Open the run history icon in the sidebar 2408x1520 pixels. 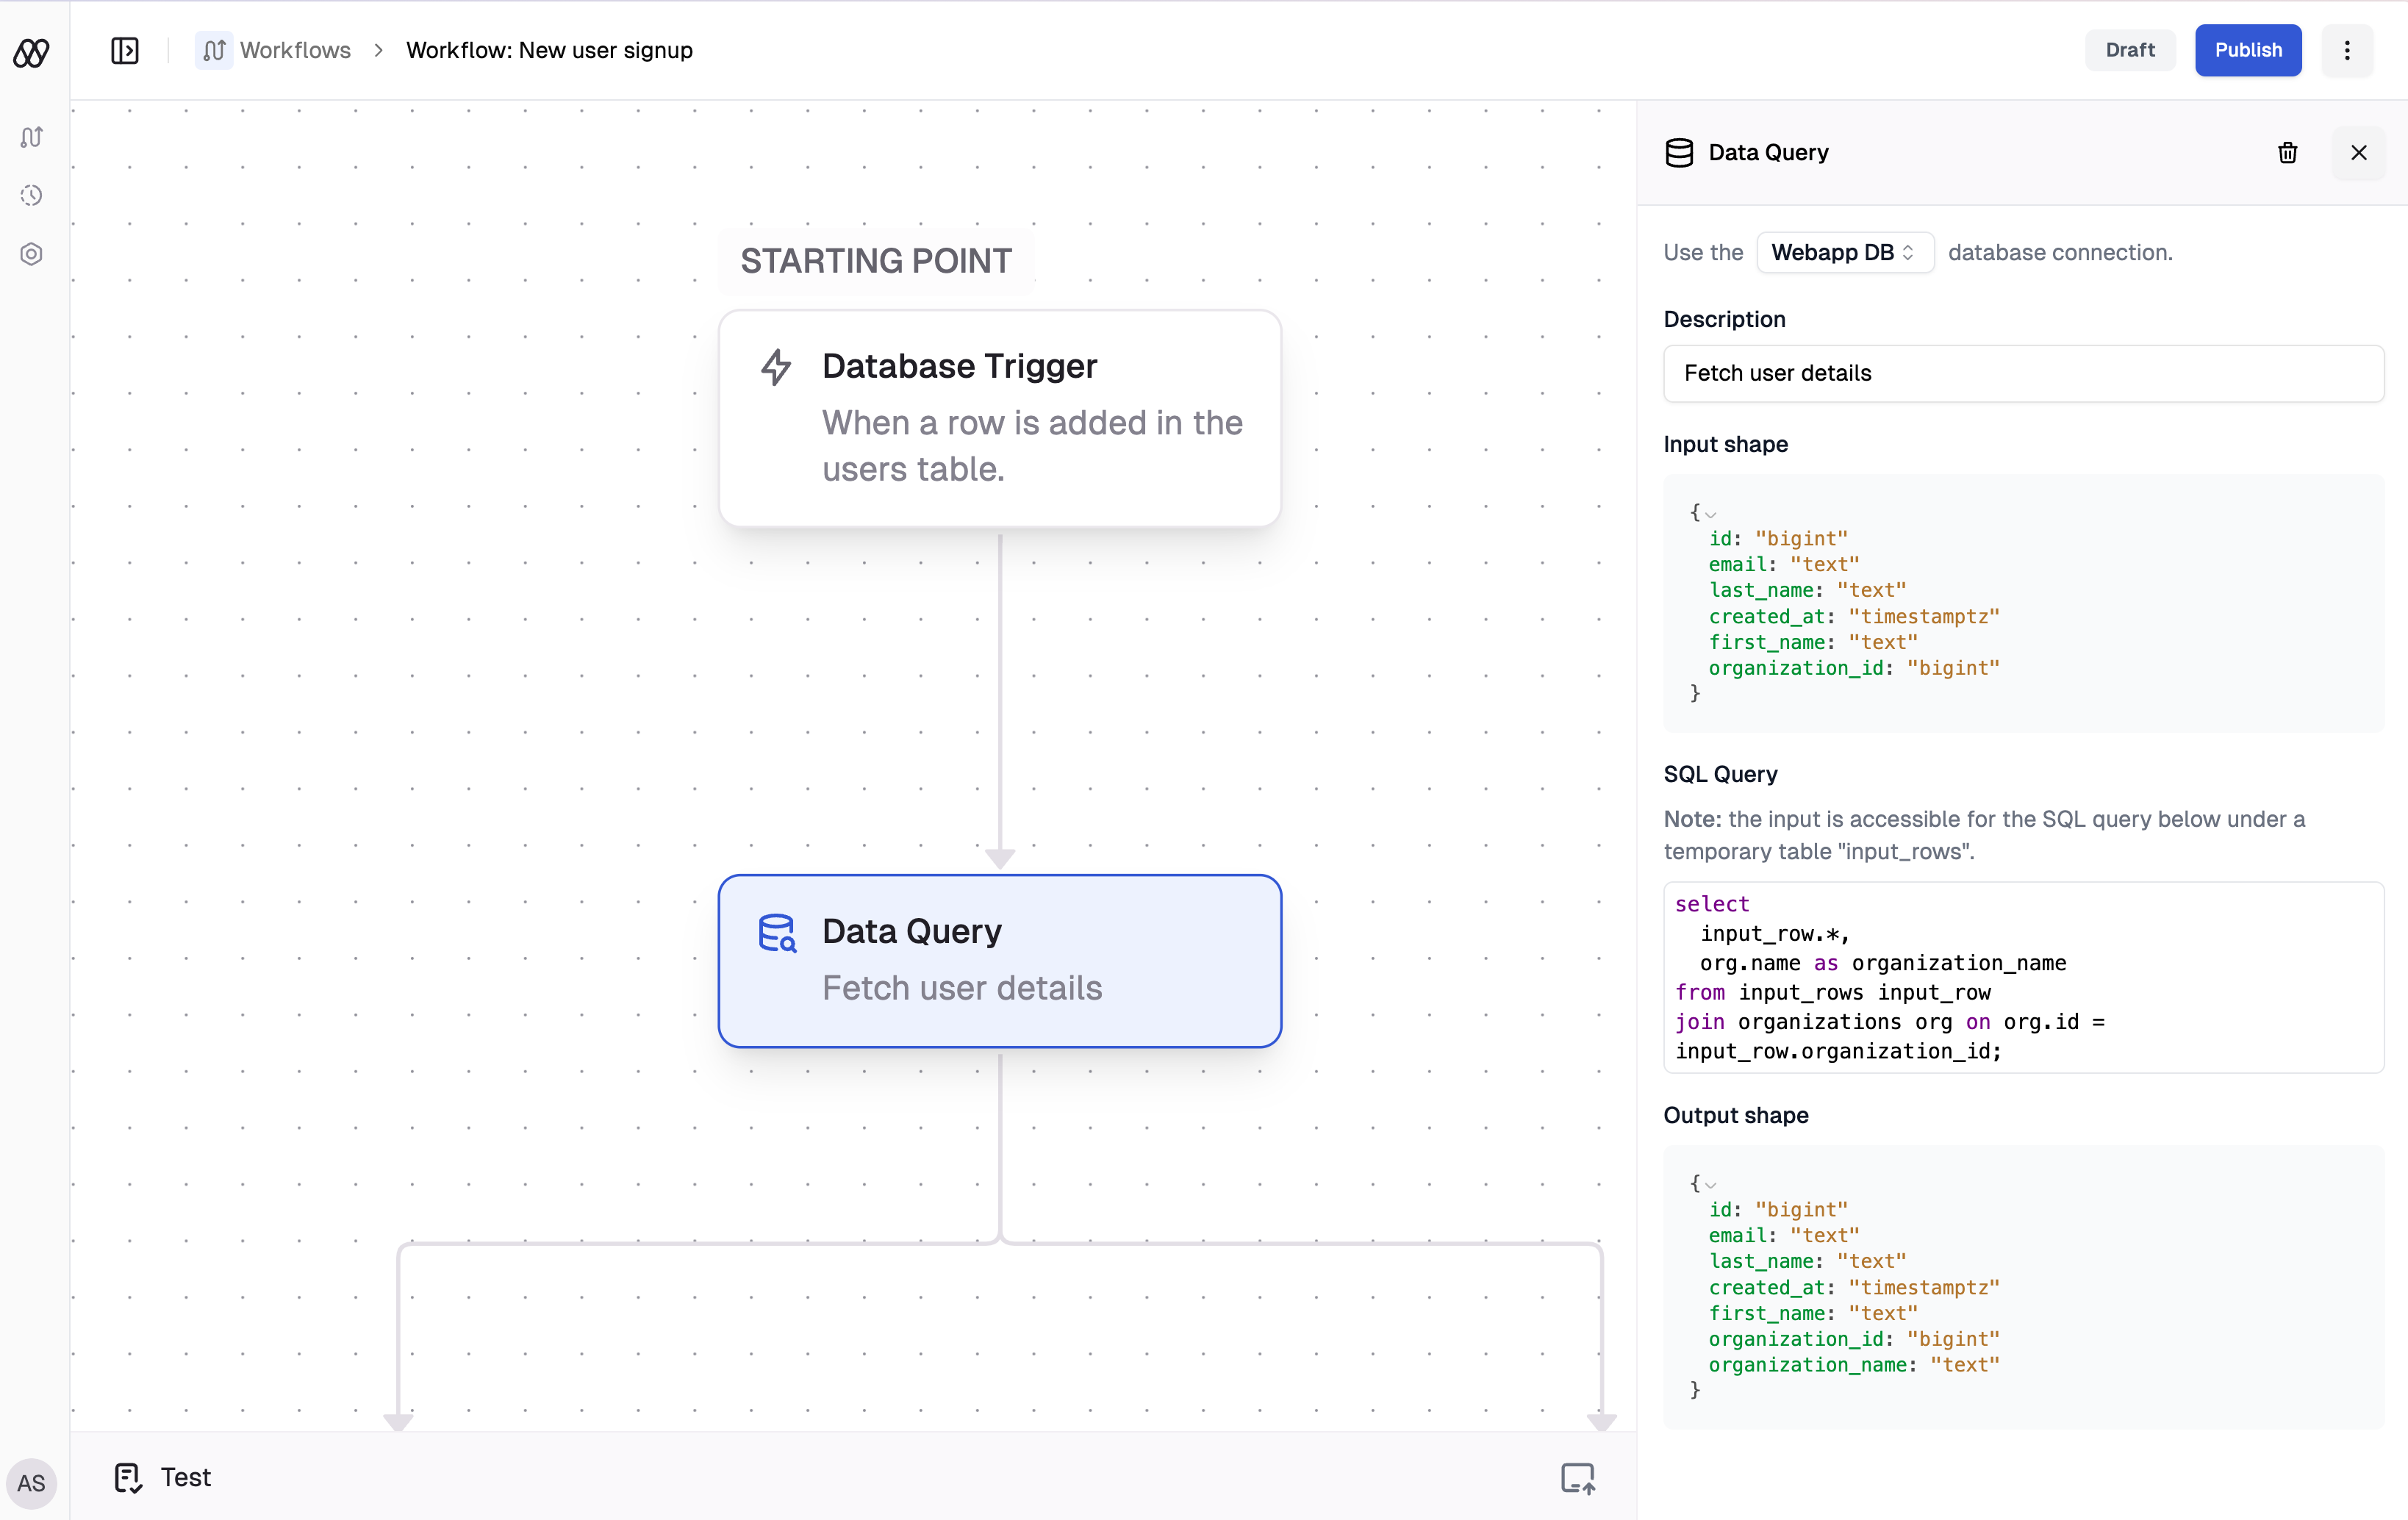click(31, 195)
